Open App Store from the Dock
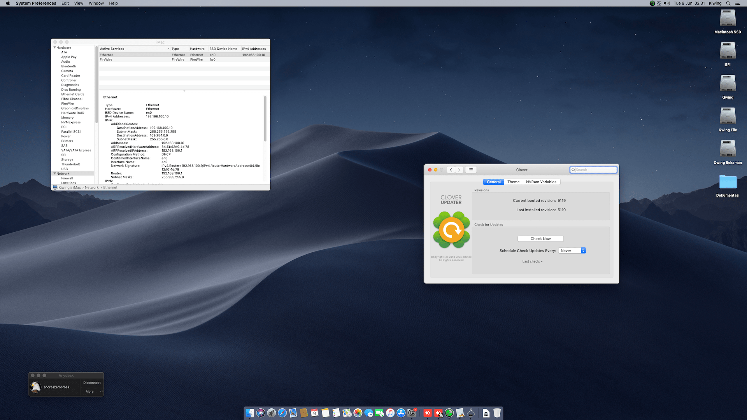747x420 pixels. (401, 413)
